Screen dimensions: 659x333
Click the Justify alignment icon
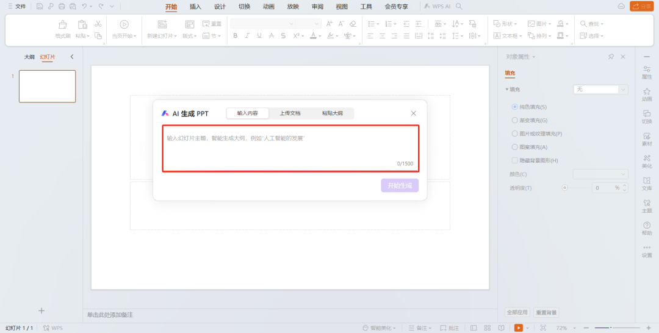tap(406, 36)
